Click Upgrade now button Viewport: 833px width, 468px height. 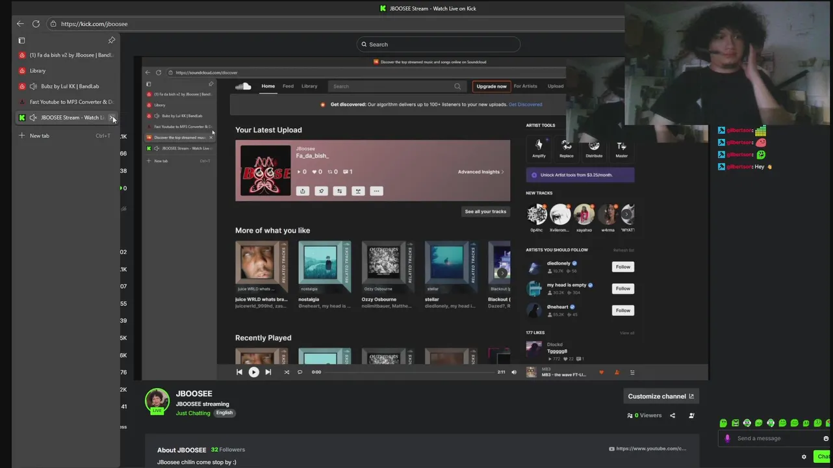coord(491,86)
